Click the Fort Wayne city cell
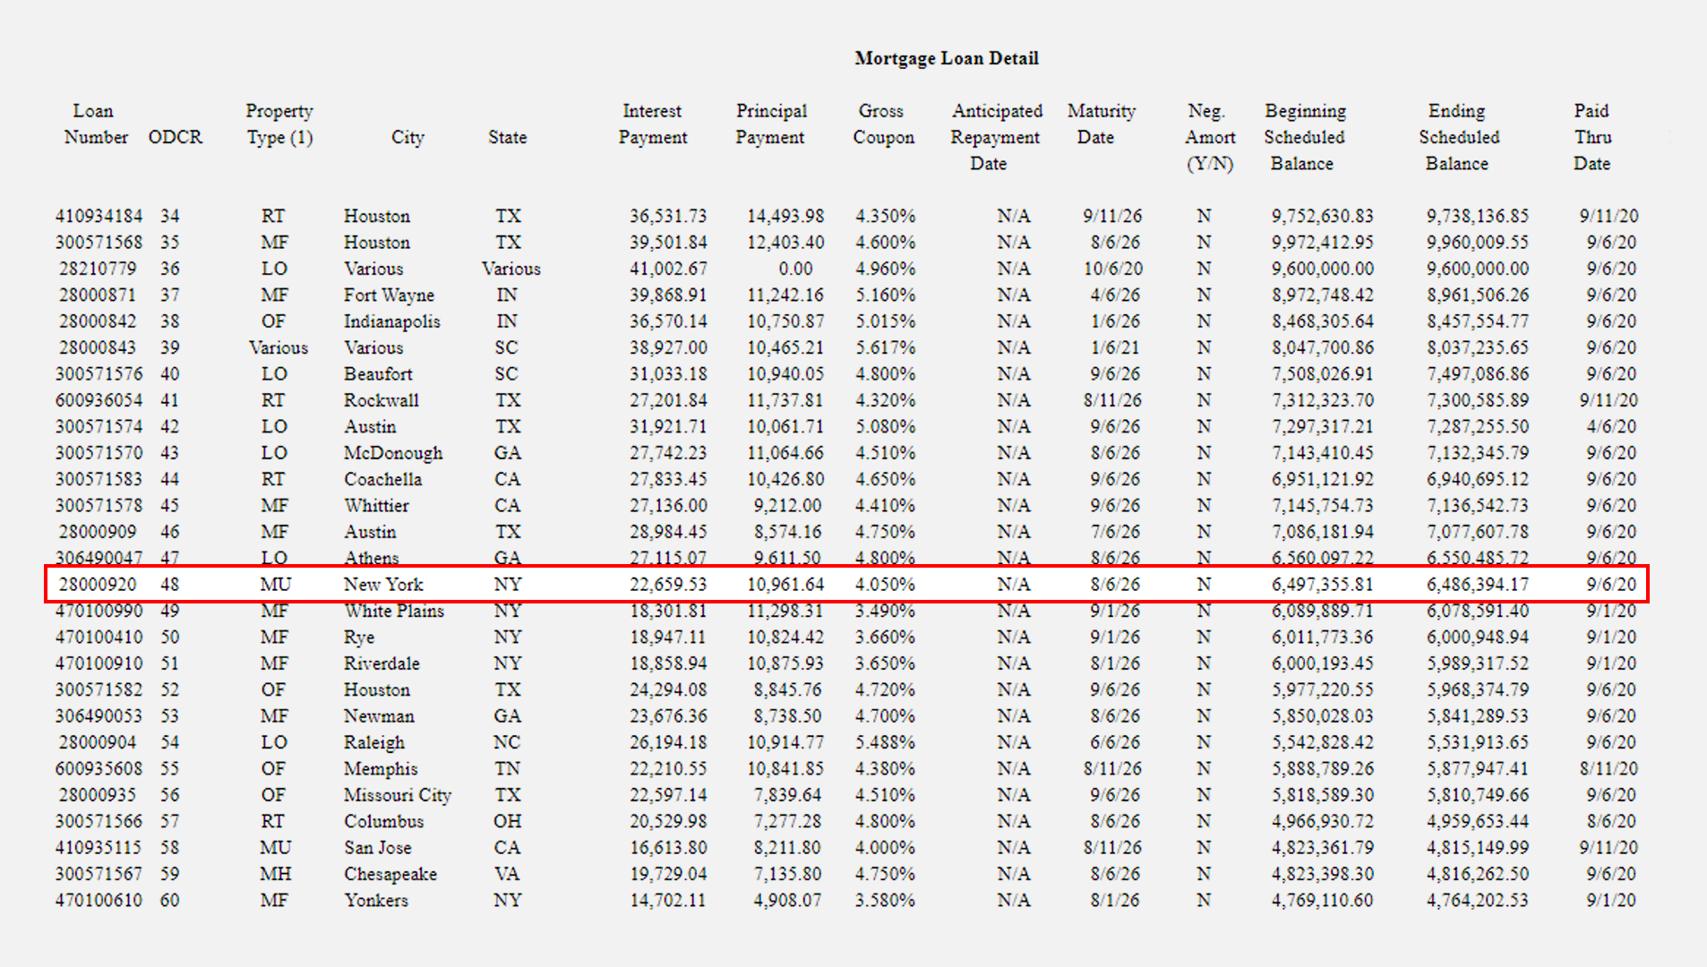The width and height of the screenshot is (1707, 967). pyautogui.click(x=389, y=295)
